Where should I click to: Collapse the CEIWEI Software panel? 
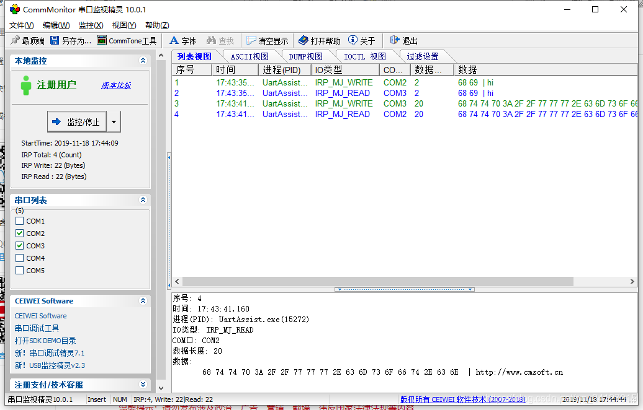pos(143,301)
